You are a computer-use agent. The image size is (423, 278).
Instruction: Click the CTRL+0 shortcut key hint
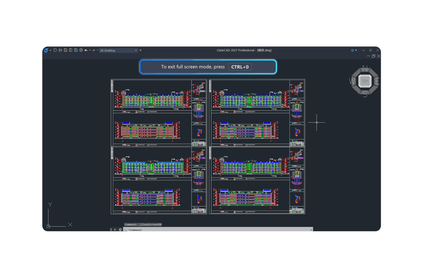click(x=240, y=67)
